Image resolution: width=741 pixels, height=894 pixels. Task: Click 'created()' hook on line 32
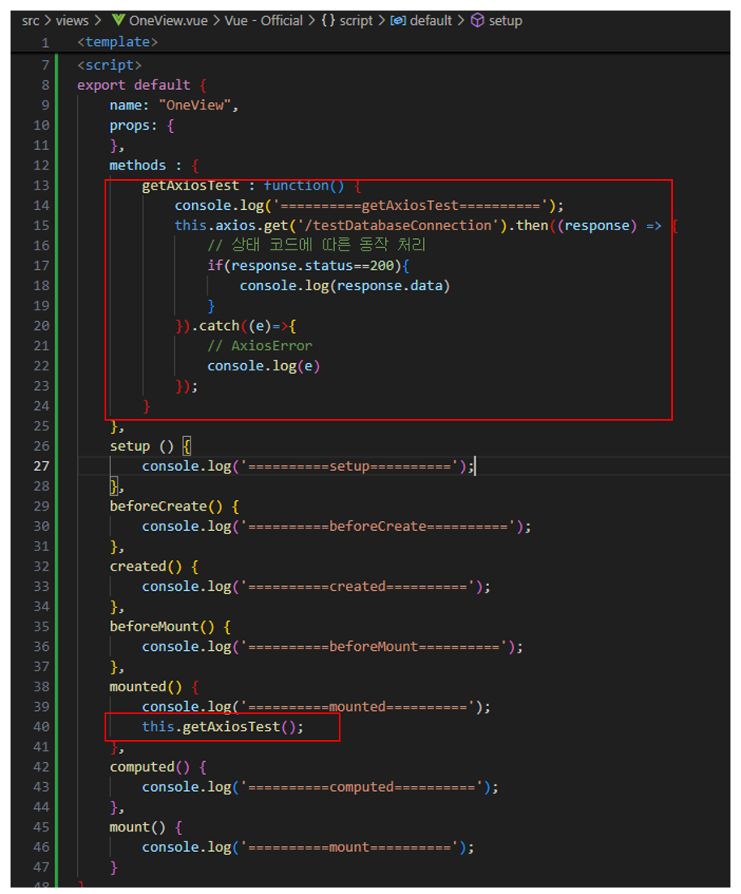[x=145, y=567]
